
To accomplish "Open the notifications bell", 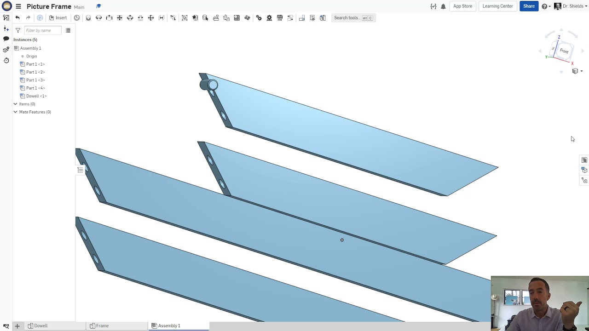I will (443, 6).
